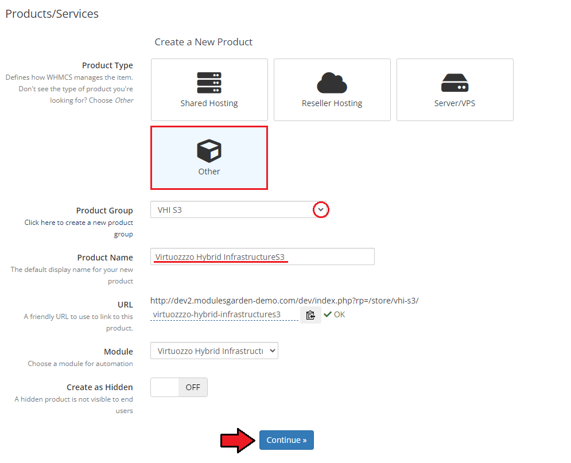Toggle the Create as Hidden switch
The image size is (571, 463).
tap(179, 387)
